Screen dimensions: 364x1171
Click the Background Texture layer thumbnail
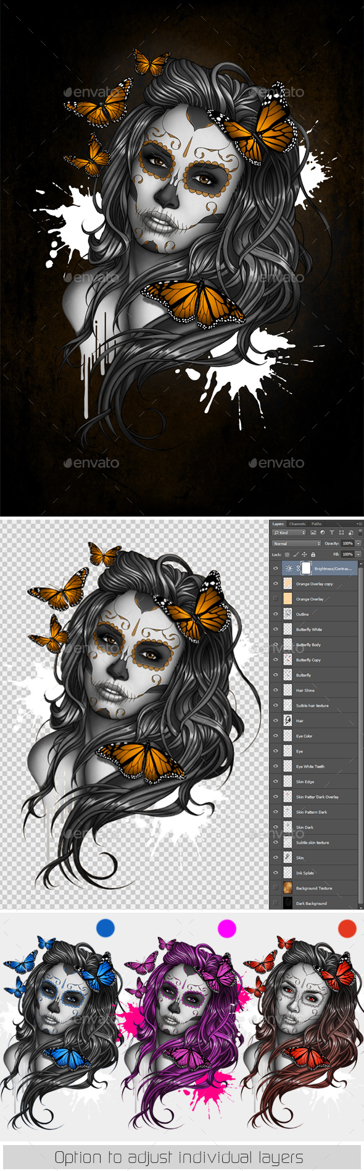point(287,888)
